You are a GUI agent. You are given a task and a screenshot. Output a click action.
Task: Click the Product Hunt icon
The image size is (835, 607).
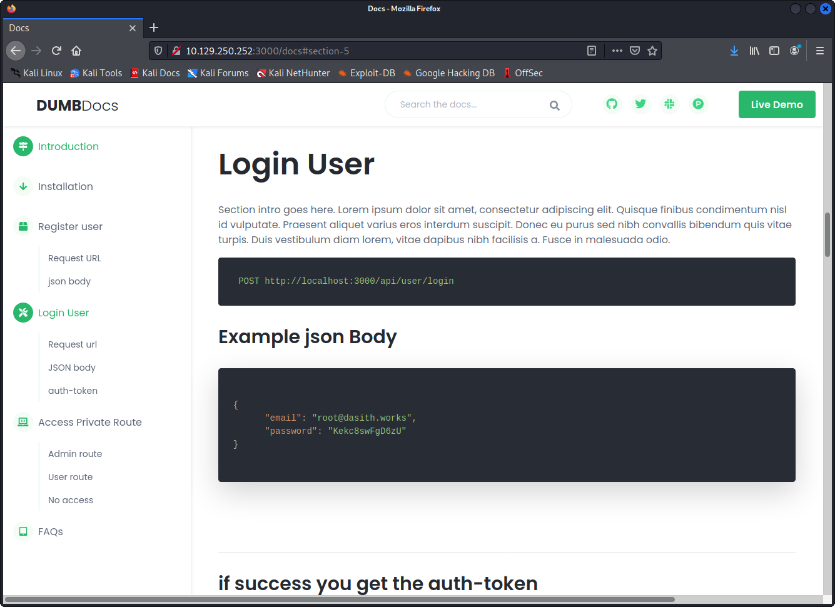tap(698, 104)
